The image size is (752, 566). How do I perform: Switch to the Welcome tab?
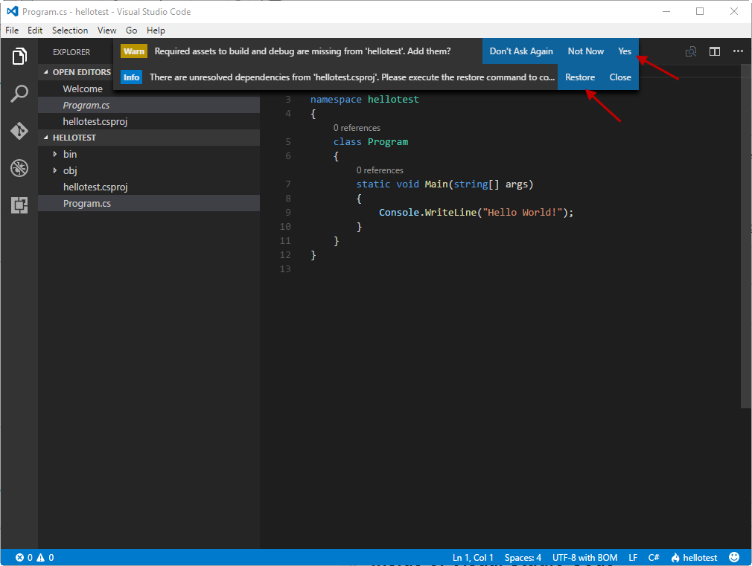pos(82,89)
